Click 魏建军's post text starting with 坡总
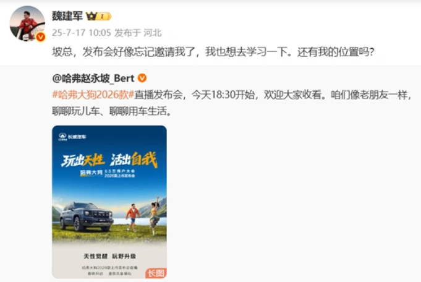 tap(213, 52)
